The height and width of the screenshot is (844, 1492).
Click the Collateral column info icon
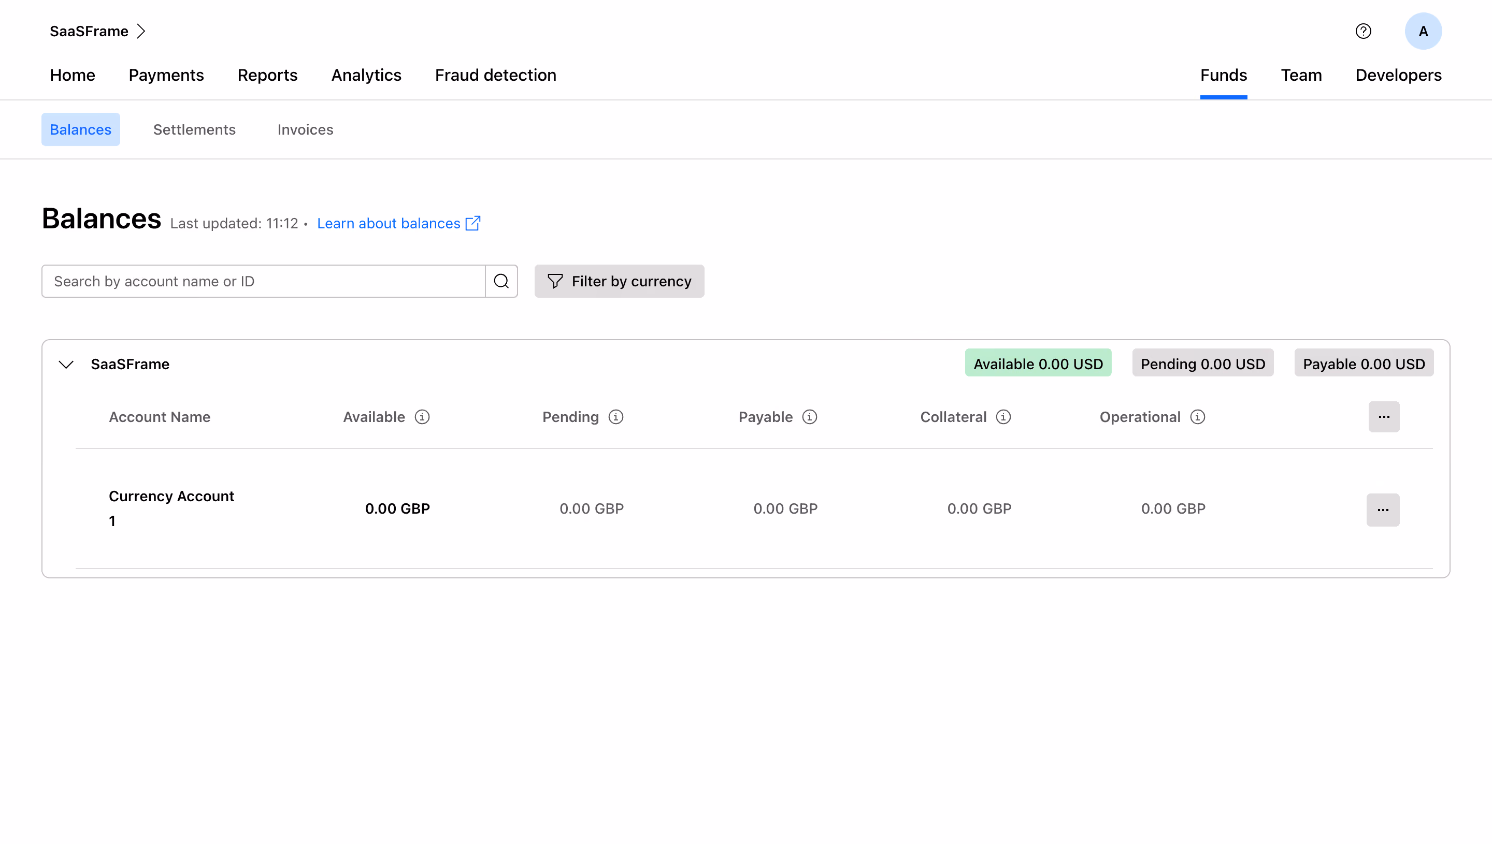click(x=1003, y=417)
